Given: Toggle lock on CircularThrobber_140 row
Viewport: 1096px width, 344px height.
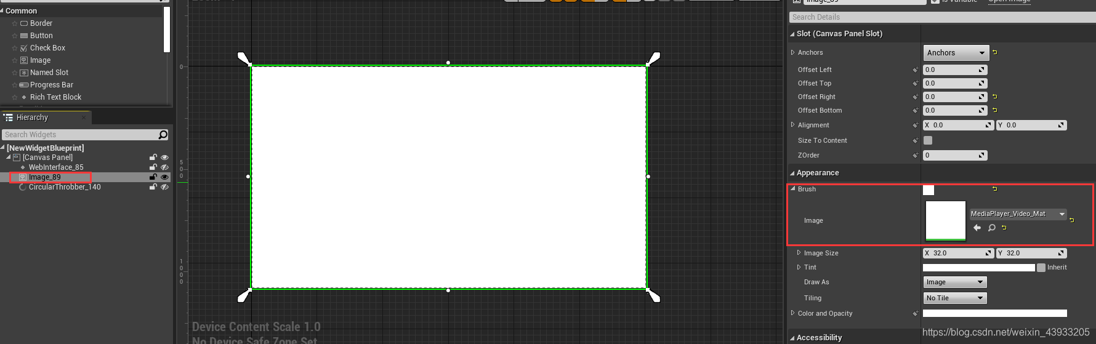Looking at the screenshot, I should [153, 187].
